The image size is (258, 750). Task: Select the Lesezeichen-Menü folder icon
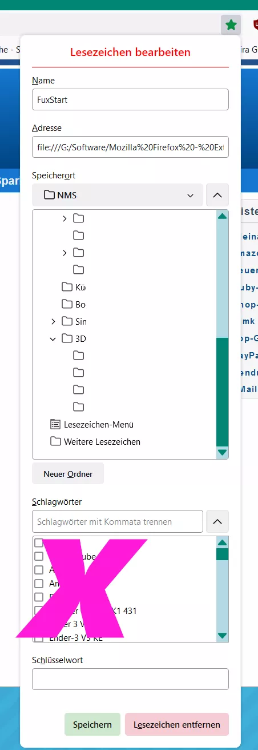tap(55, 424)
